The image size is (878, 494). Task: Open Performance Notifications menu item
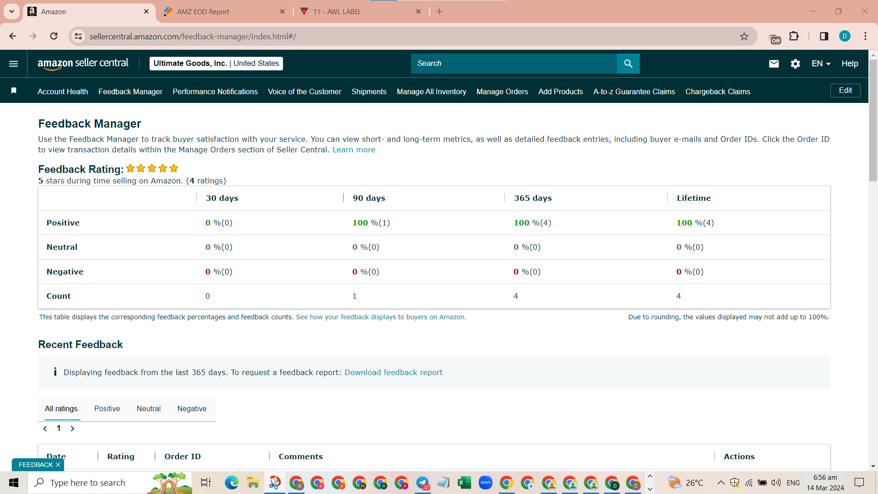click(215, 91)
